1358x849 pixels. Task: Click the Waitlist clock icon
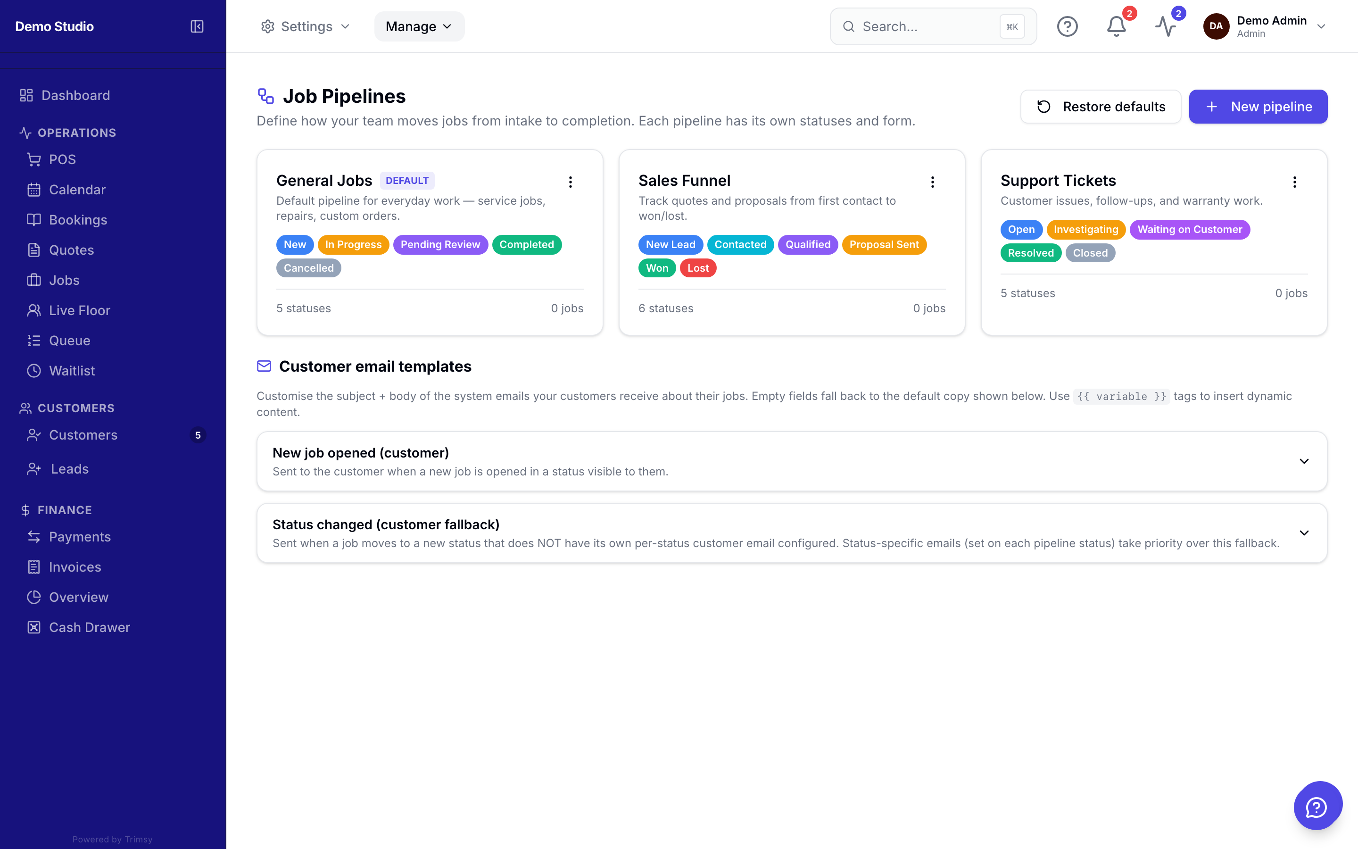click(x=33, y=371)
